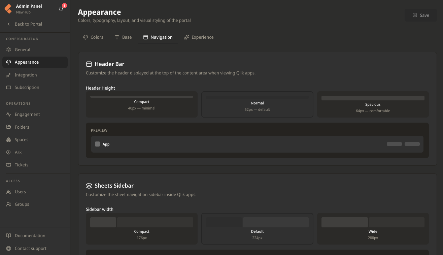Click the Back to Portal chevron icon
Image resolution: width=443 pixels, height=255 pixels.
[x=9, y=24]
